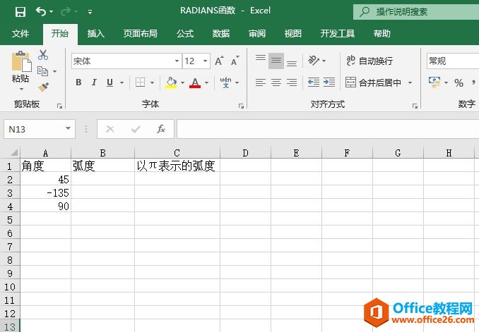The height and width of the screenshot is (332, 479).
Task: Click the Increase Font Size icon
Action: point(219,61)
